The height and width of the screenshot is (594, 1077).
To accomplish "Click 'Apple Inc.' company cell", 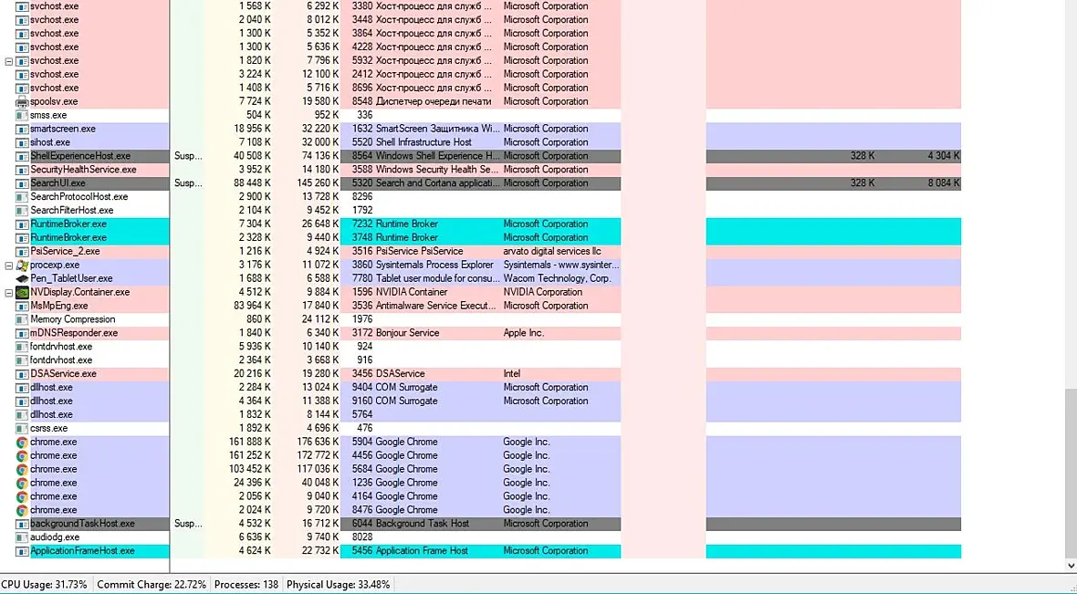I will click(x=523, y=333).
